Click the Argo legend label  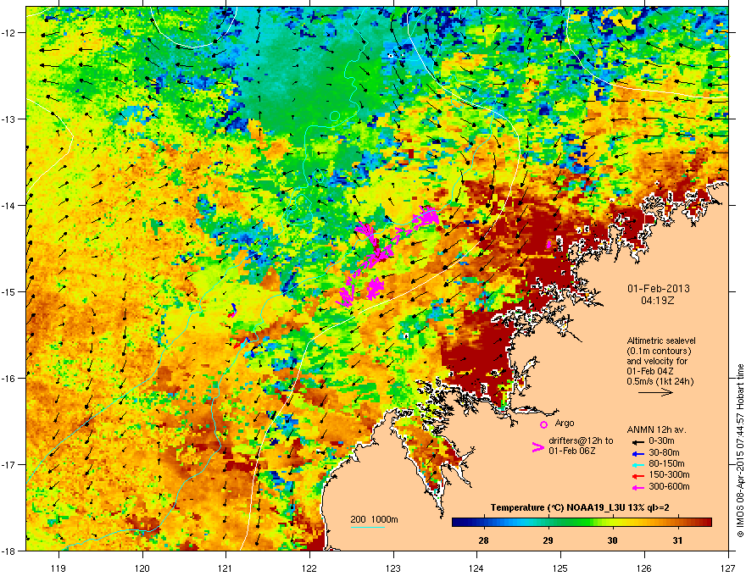pos(565,423)
